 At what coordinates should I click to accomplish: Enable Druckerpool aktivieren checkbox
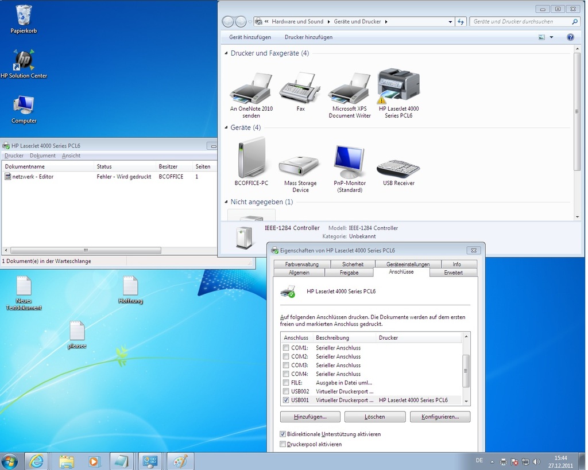283,444
